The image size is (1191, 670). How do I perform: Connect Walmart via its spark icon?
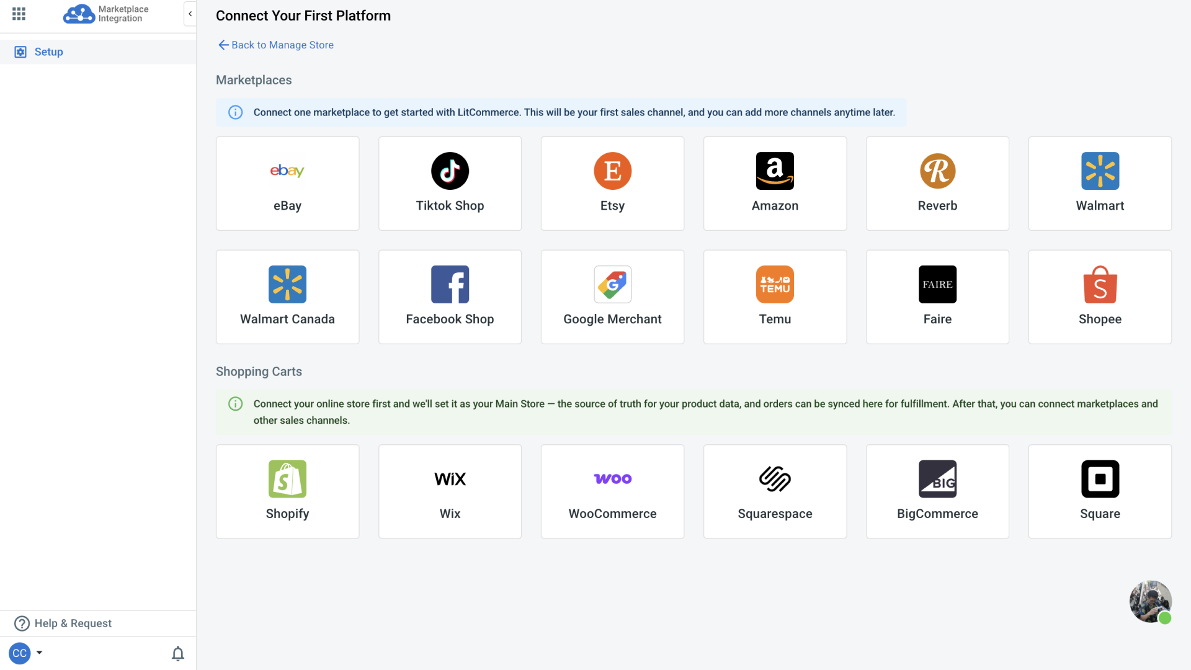tap(1100, 171)
